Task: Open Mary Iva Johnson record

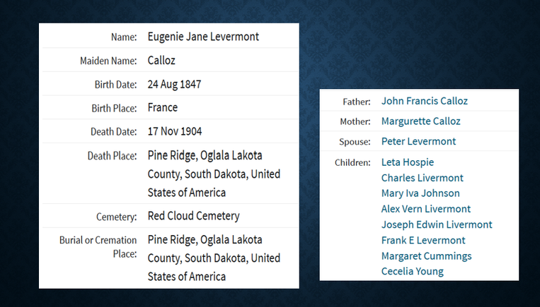Action: click(420, 193)
